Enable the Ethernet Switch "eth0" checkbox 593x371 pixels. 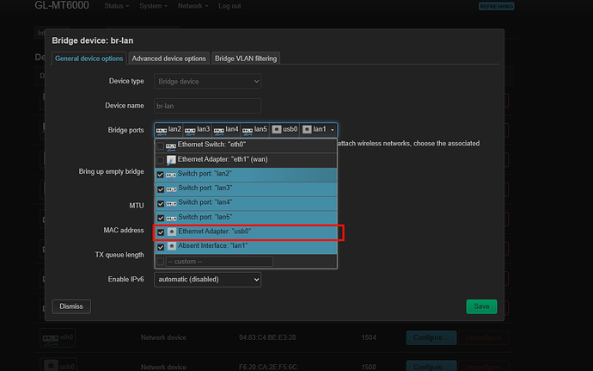[x=161, y=145]
